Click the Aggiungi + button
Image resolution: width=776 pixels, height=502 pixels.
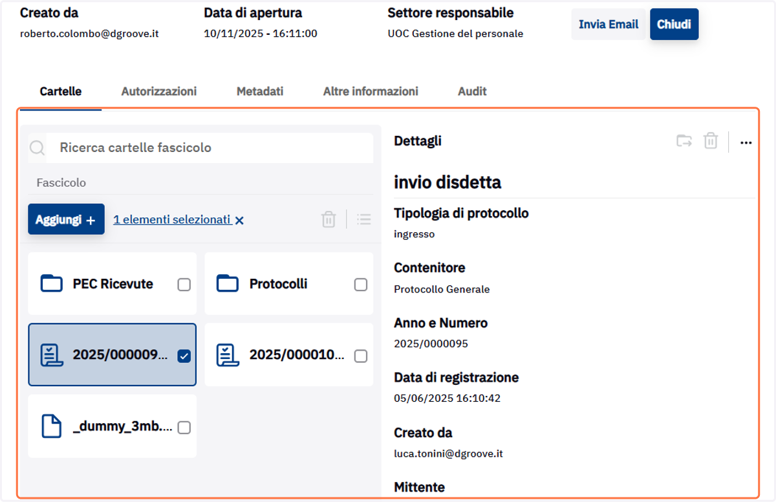point(66,219)
